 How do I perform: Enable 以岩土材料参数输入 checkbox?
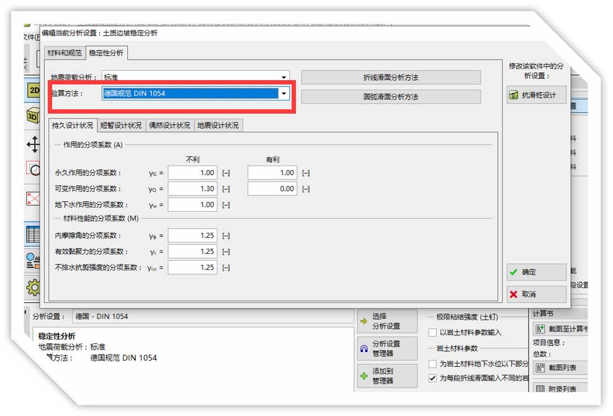pos(432,333)
